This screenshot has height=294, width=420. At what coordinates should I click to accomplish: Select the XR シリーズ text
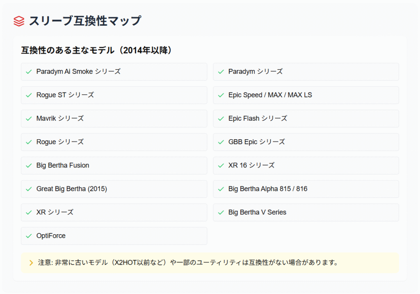tap(55, 212)
